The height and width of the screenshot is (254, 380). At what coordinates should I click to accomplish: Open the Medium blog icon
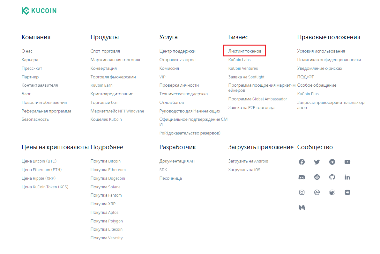point(302,207)
